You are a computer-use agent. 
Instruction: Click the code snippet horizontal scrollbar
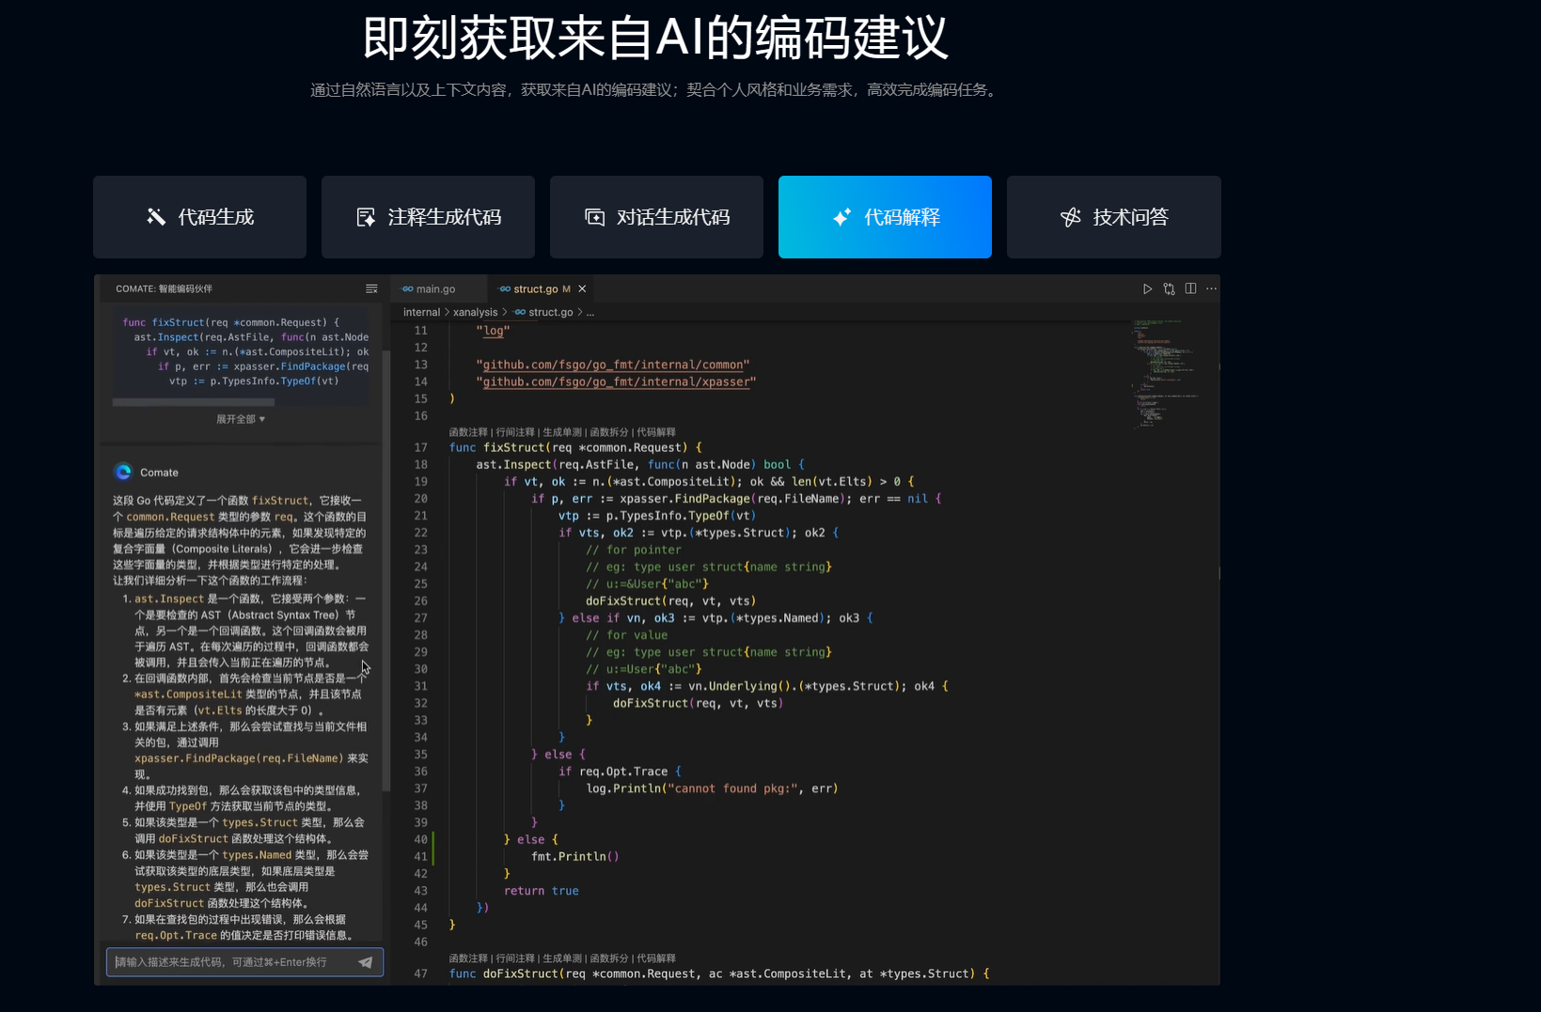click(194, 402)
